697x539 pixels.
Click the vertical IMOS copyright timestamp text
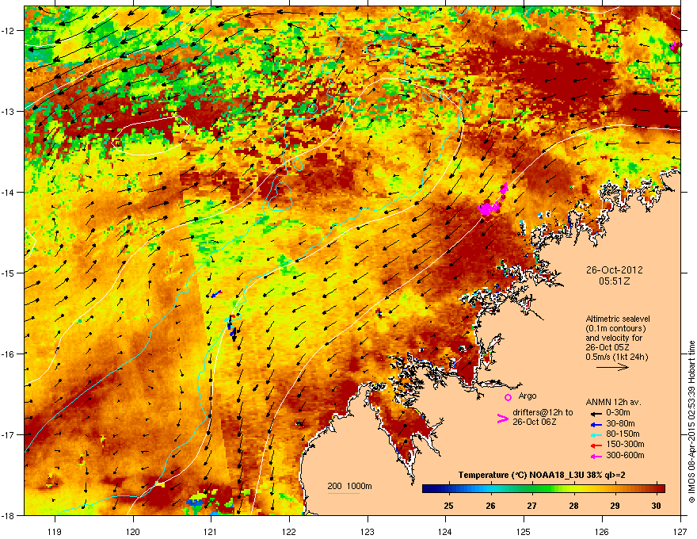click(691, 422)
